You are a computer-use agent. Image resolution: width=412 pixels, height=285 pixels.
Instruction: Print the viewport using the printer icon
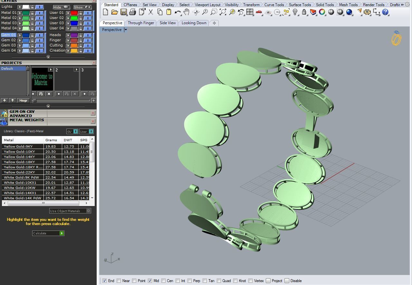click(132, 12)
